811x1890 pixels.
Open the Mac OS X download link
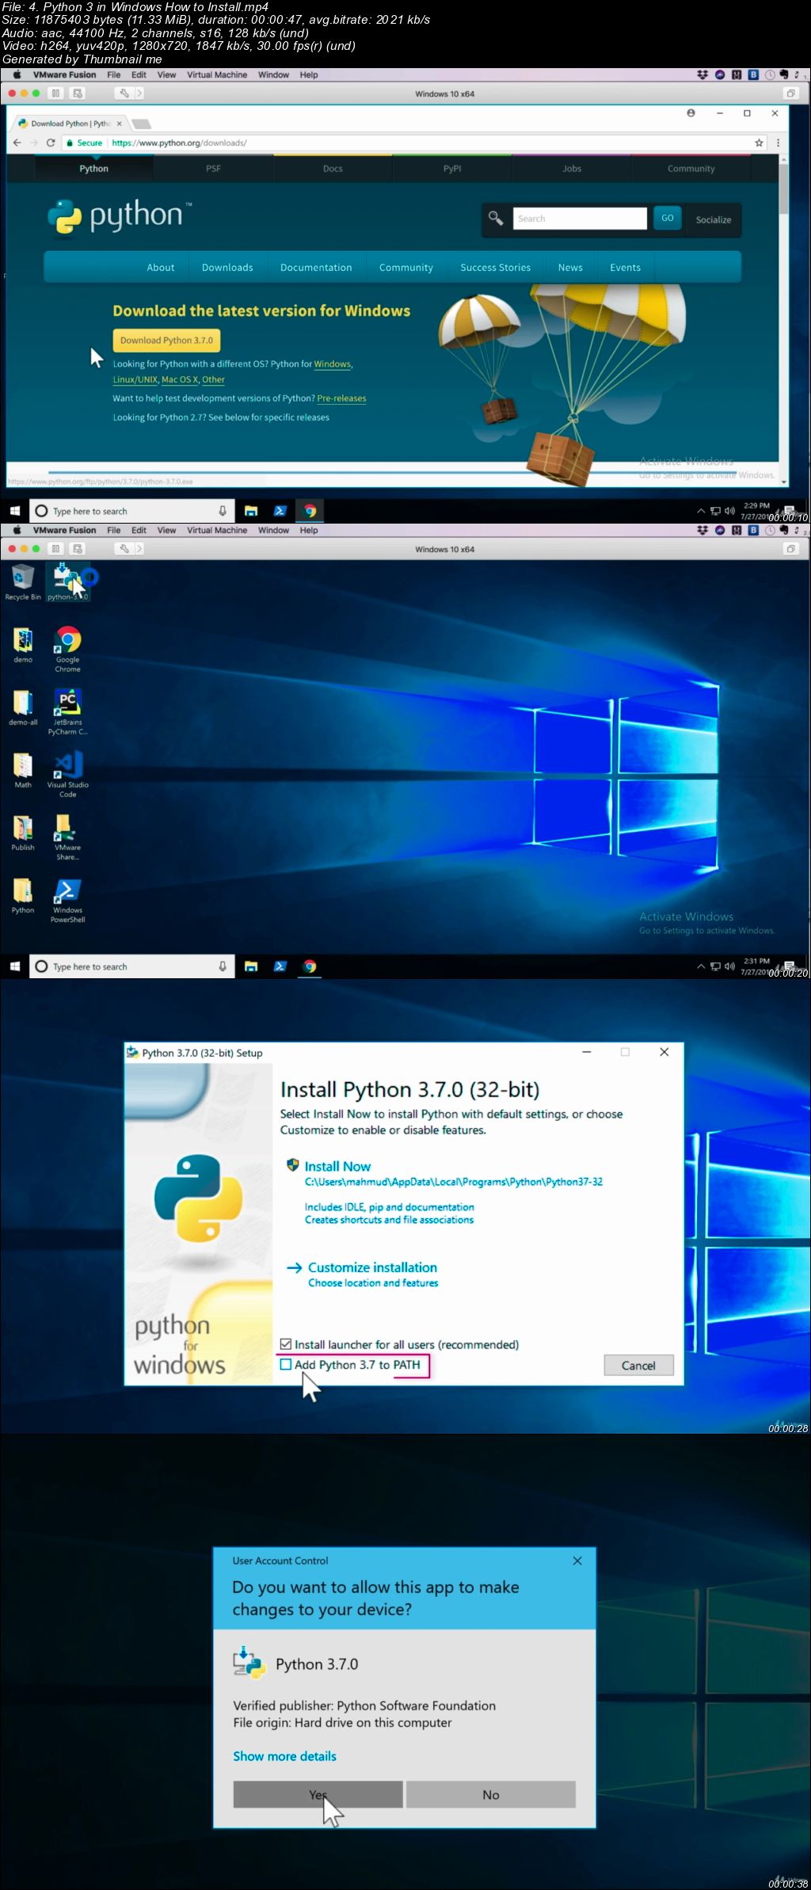180,379
